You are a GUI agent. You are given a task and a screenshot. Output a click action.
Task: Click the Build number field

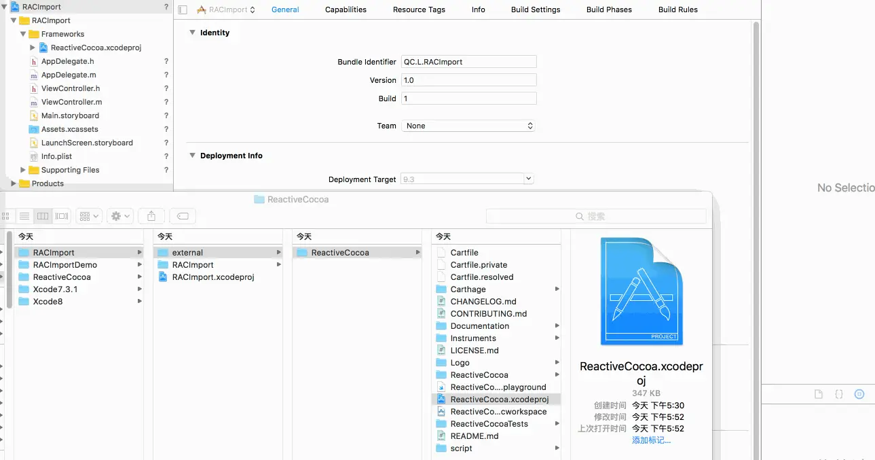[469, 99]
